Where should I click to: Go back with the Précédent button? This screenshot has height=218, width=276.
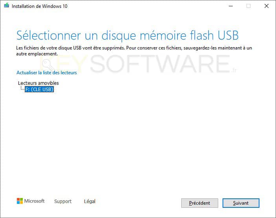(x=200, y=203)
